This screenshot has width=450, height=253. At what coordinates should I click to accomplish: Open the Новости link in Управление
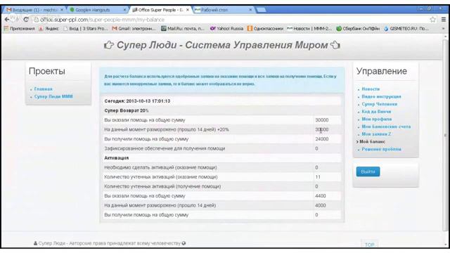(x=371, y=89)
